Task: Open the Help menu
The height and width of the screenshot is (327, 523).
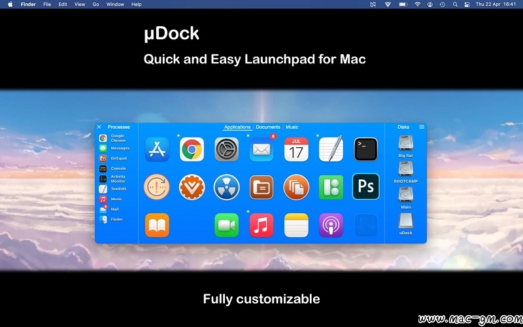Action: click(x=137, y=5)
